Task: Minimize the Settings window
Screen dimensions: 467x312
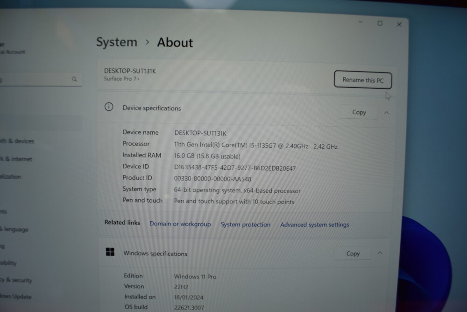Action: [361, 22]
